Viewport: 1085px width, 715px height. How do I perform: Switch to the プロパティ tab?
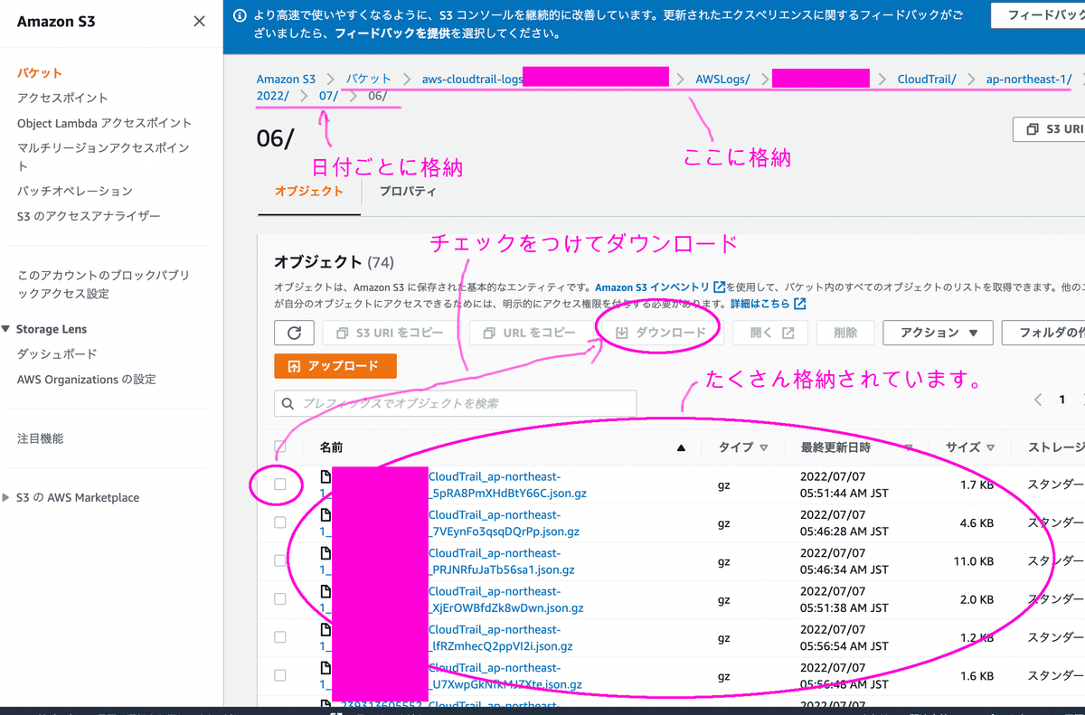pyautogui.click(x=408, y=192)
